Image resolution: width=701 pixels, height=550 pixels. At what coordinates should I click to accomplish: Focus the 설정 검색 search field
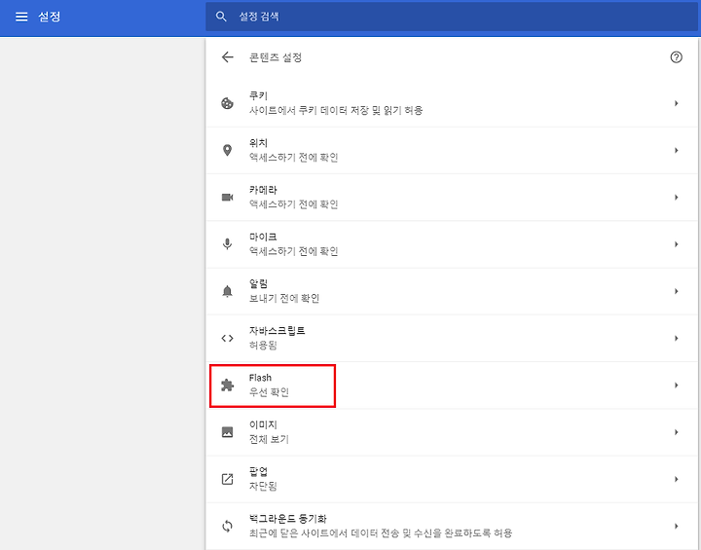tap(452, 17)
